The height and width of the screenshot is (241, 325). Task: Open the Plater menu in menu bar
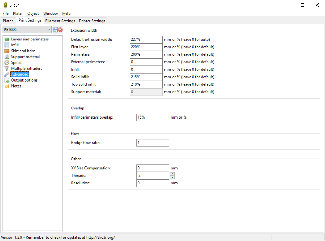pos(18,13)
